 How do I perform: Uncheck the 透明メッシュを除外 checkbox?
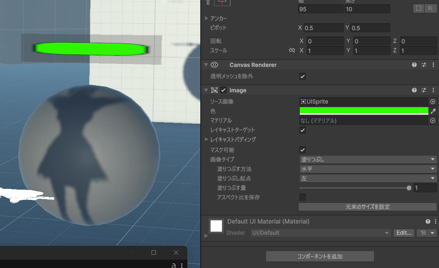[x=302, y=76]
